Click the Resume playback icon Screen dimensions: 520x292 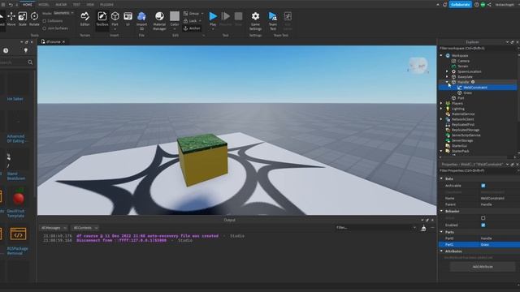pyautogui.click(x=226, y=16)
